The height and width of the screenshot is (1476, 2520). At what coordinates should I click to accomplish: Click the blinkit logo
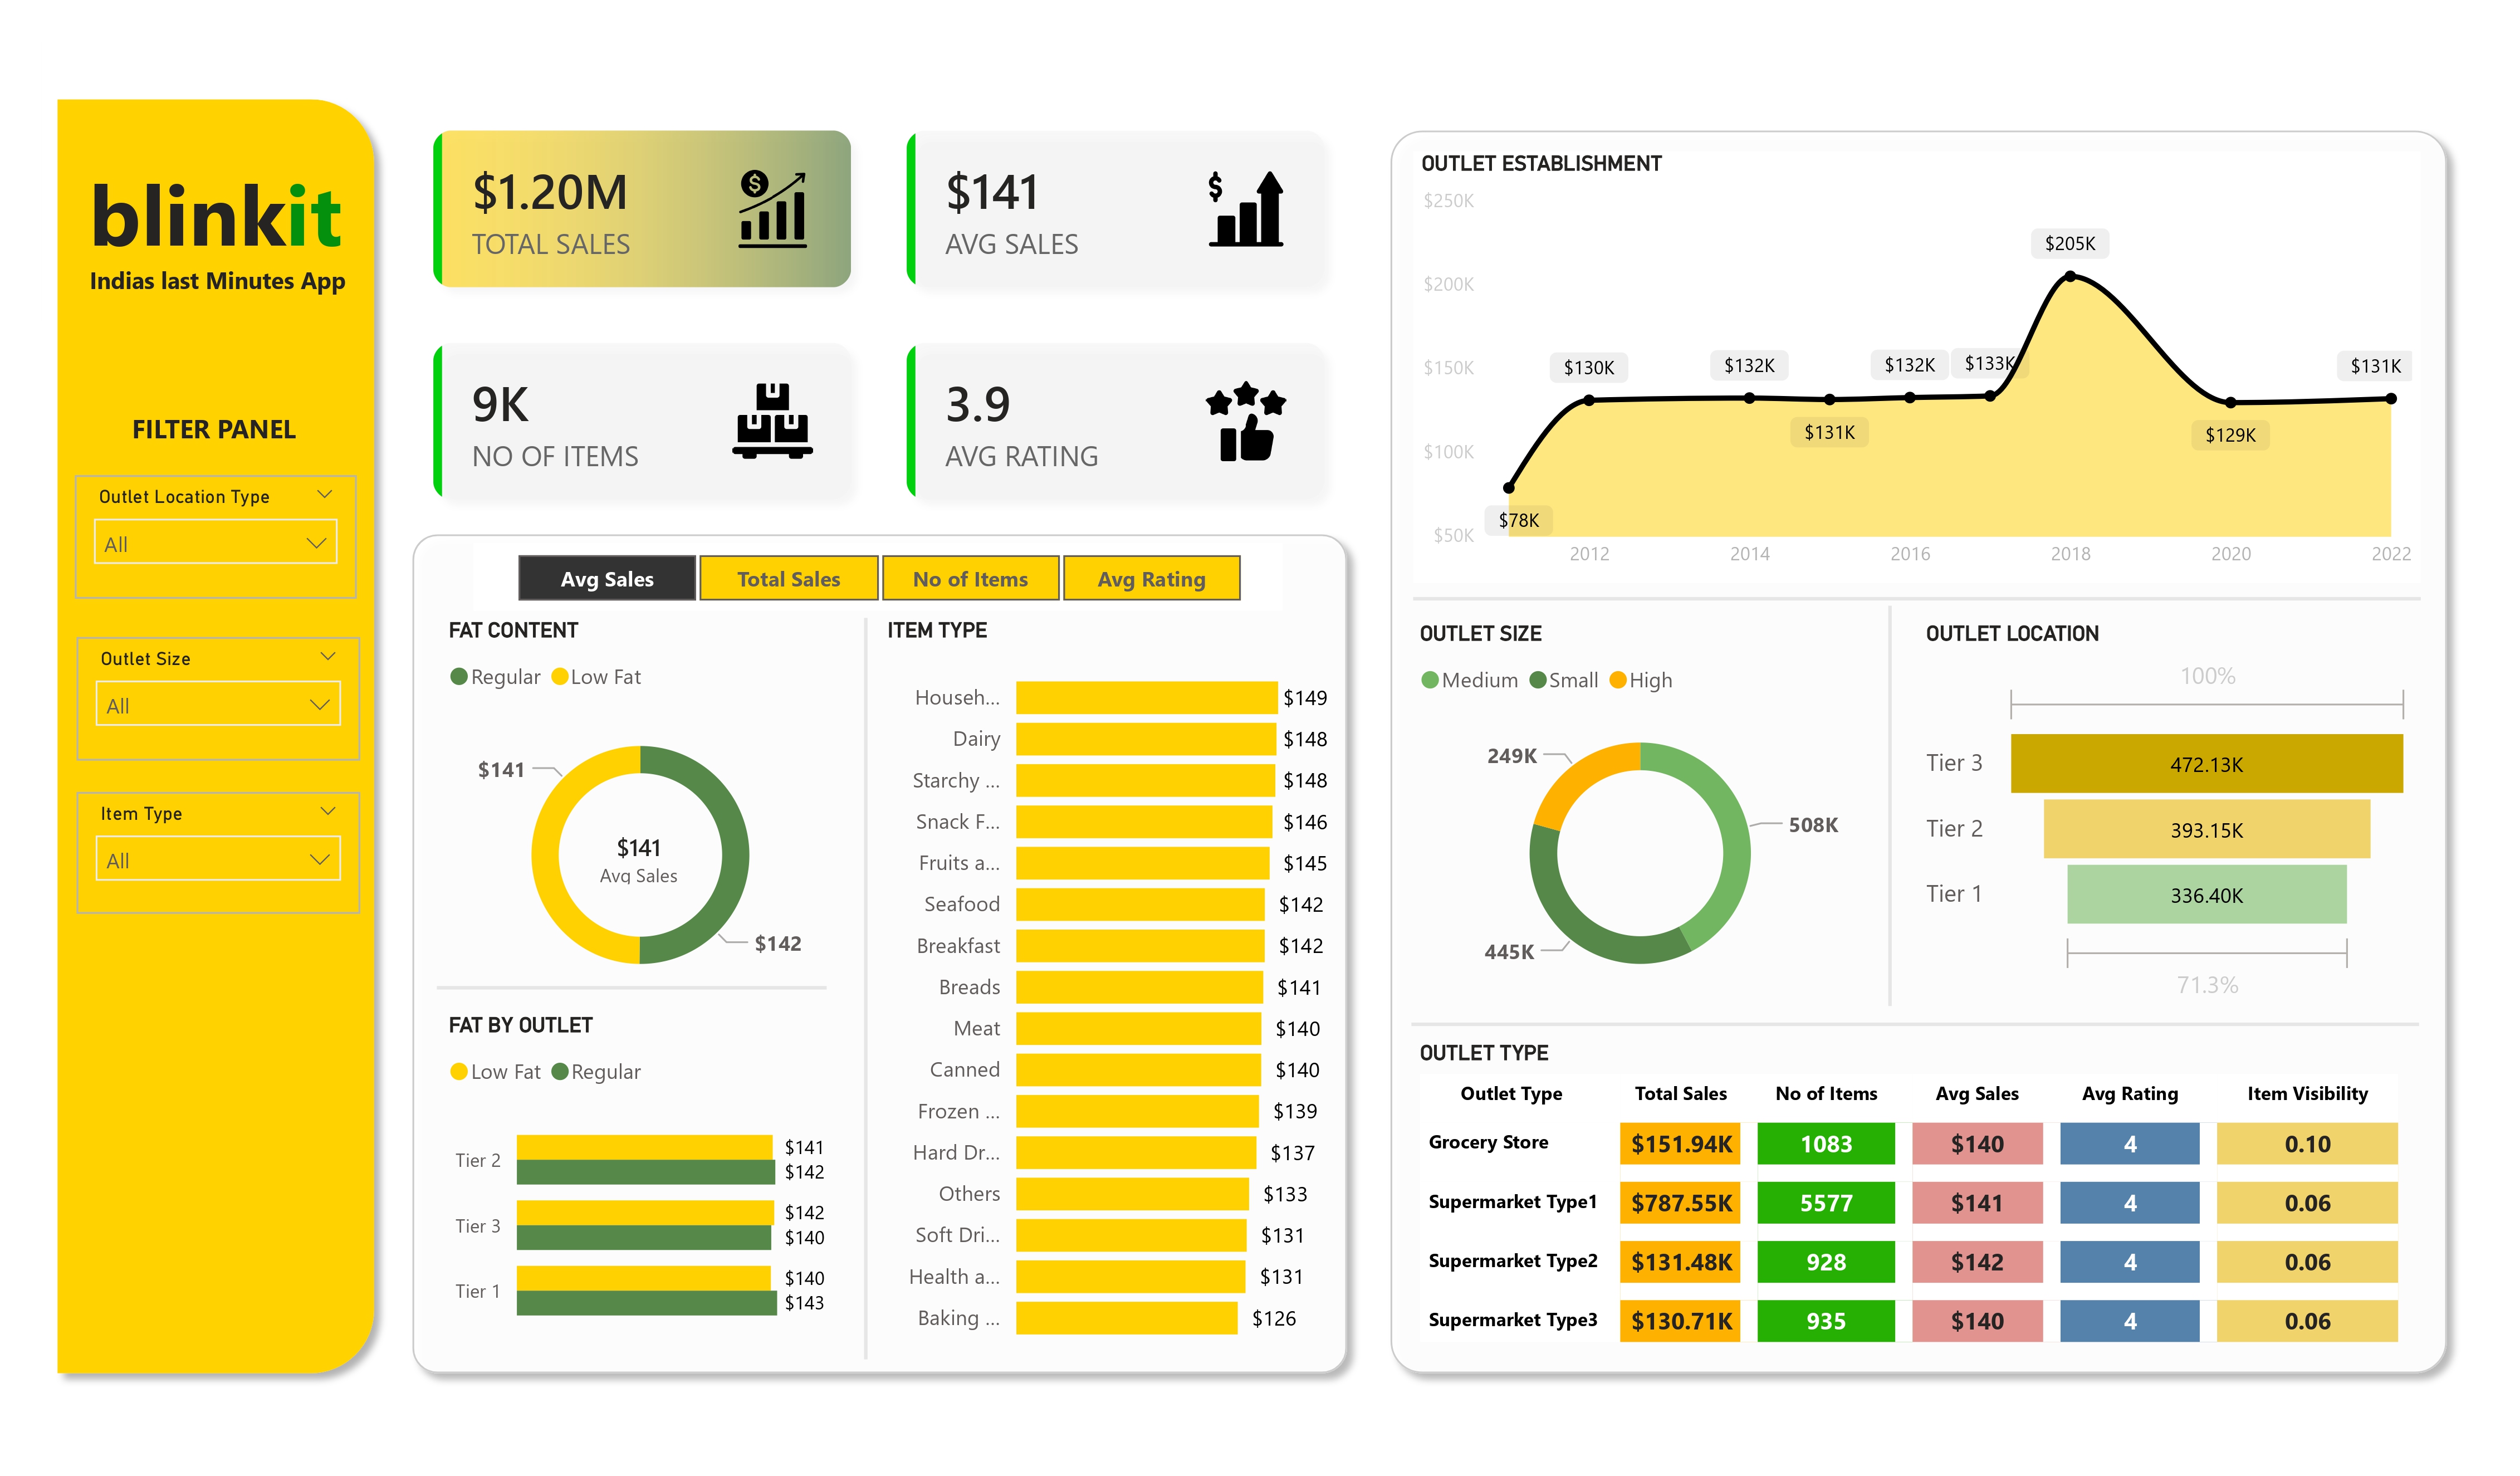(x=216, y=216)
